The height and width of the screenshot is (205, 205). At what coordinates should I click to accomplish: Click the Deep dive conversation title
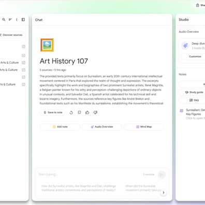198,43
